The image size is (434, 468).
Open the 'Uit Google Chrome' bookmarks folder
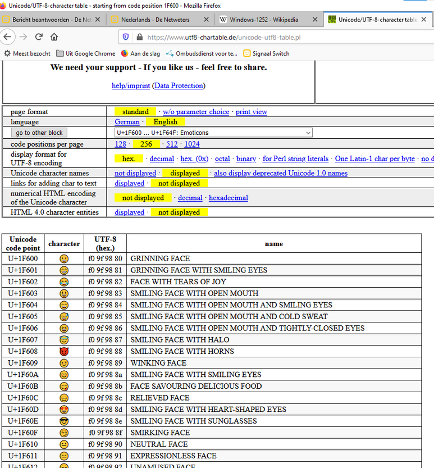click(x=84, y=53)
